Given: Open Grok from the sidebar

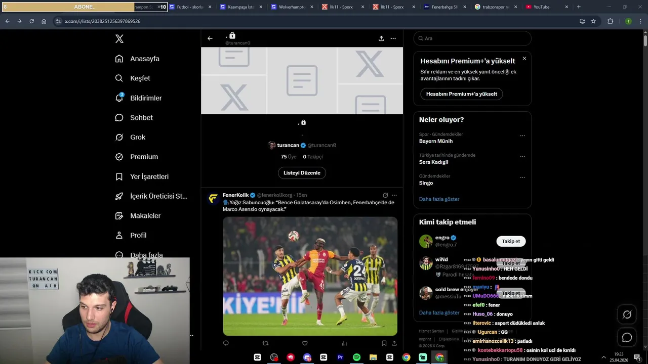Looking at the screenshot, I should (x=130, y=137).
